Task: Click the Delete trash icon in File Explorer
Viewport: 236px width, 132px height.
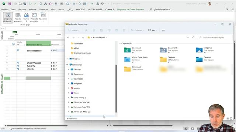Action: point(124,30)
